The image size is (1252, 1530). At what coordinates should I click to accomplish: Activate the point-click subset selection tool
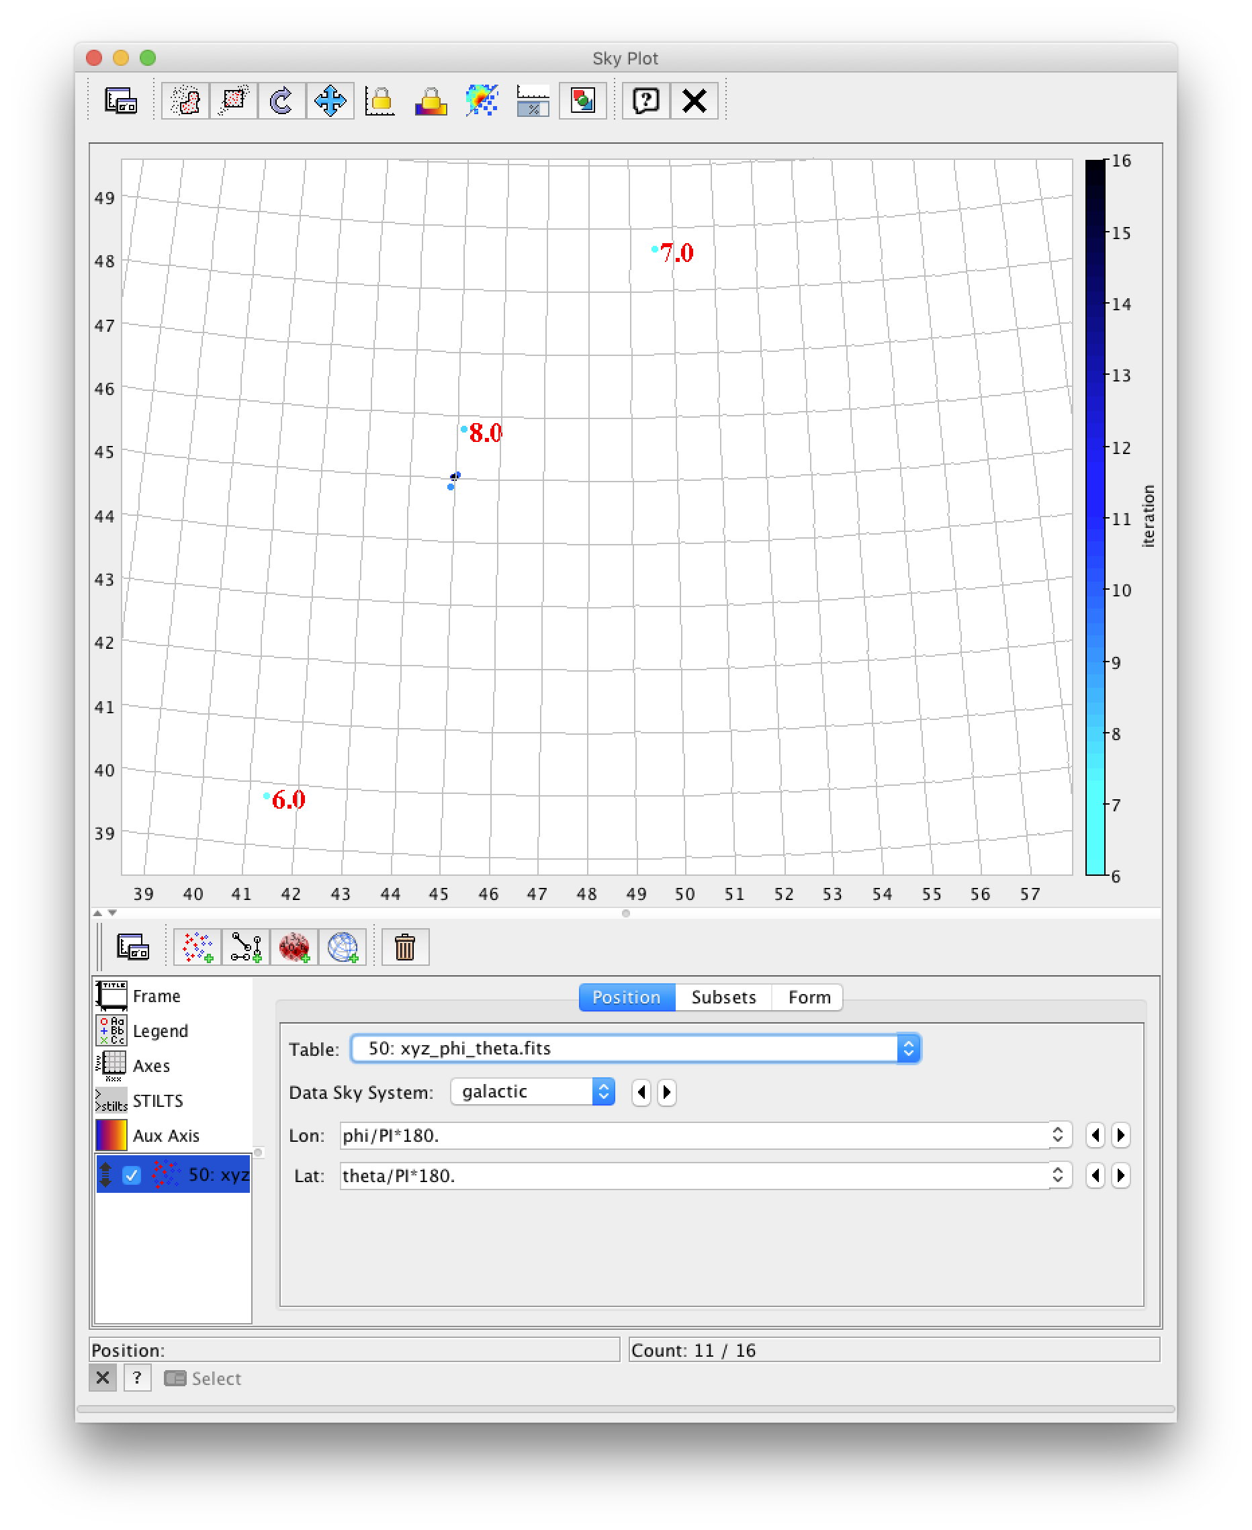click(232, 101)
